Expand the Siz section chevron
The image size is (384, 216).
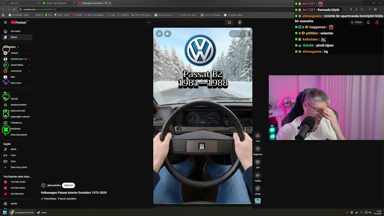(9, 93)
